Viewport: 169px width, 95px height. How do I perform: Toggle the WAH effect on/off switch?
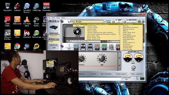(90, 49)
